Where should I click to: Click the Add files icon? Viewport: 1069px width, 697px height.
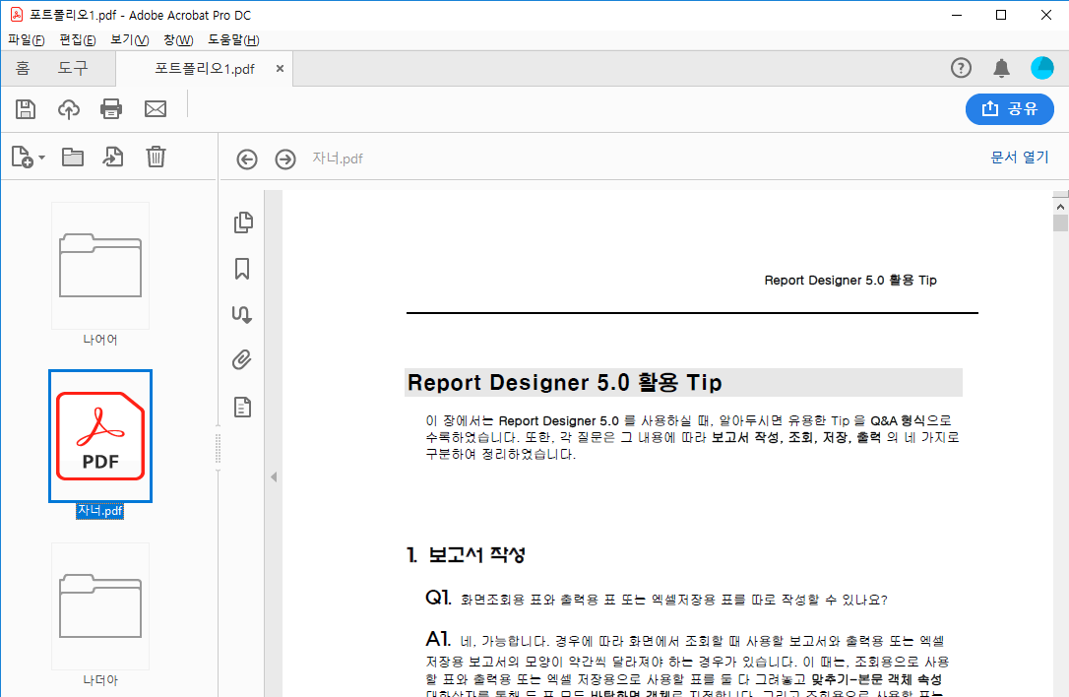[x=22, y=157]
